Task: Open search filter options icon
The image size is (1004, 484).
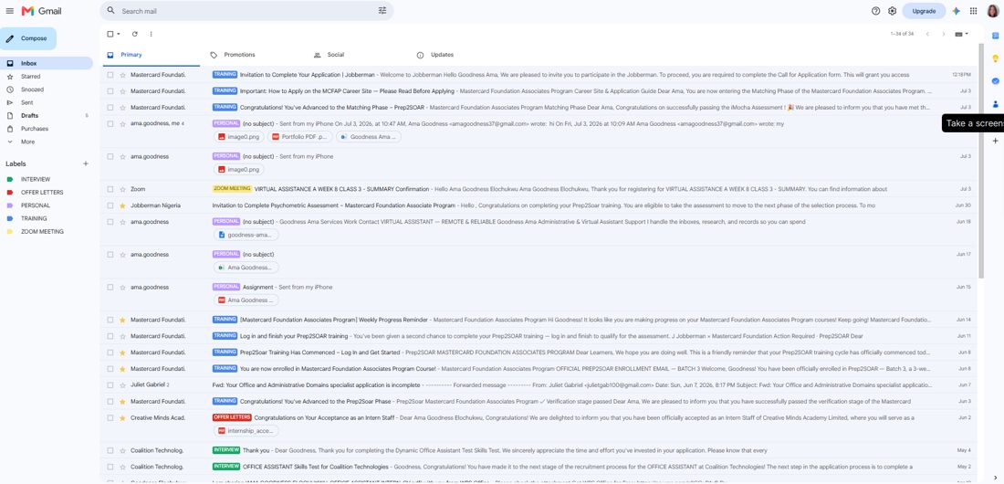Action: tap(382, 11)
